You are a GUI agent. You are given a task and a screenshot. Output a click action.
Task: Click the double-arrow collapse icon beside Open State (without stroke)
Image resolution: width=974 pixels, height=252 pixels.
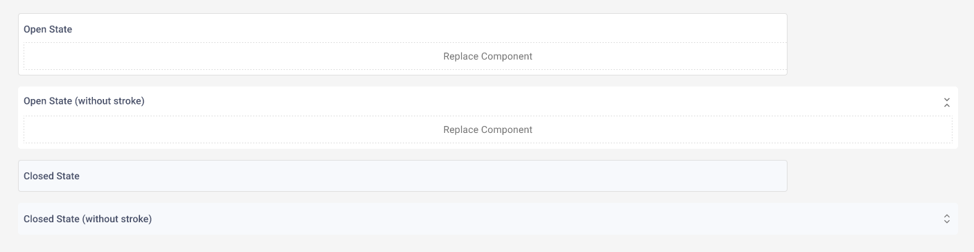946,102
